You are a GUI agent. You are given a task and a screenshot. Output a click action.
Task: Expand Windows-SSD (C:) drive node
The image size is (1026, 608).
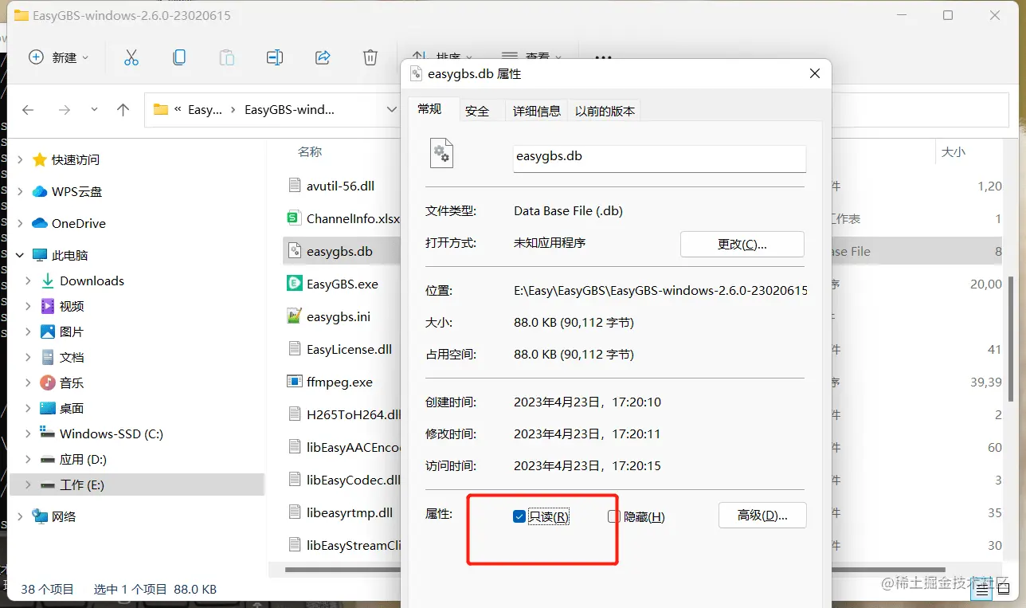tap(29, 433)
